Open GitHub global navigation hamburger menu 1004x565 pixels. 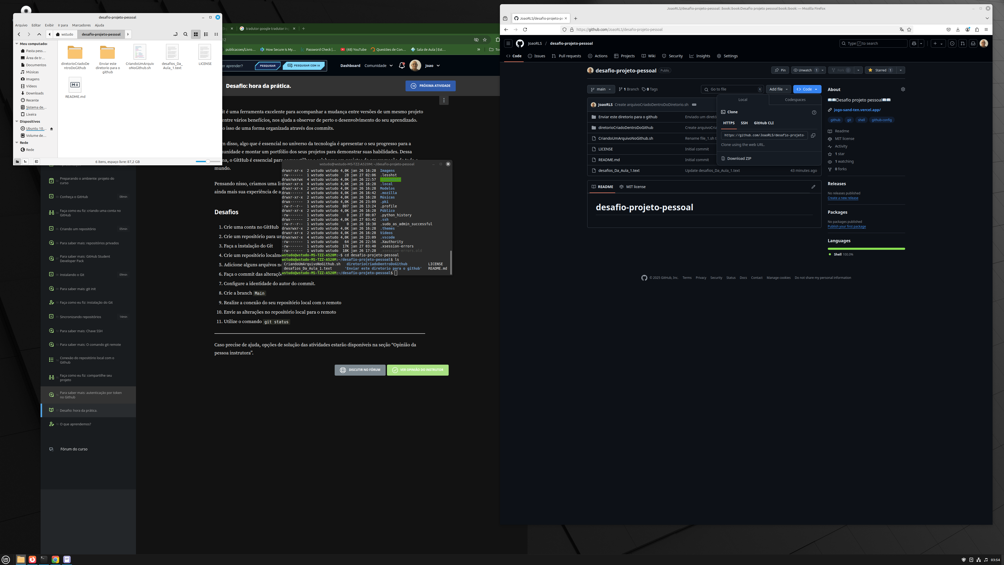[508, 43]
